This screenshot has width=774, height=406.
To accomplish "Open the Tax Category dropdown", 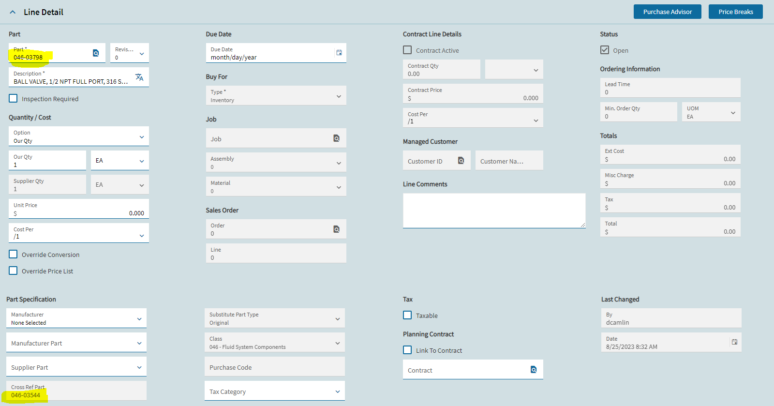I will tap(338, 391).
